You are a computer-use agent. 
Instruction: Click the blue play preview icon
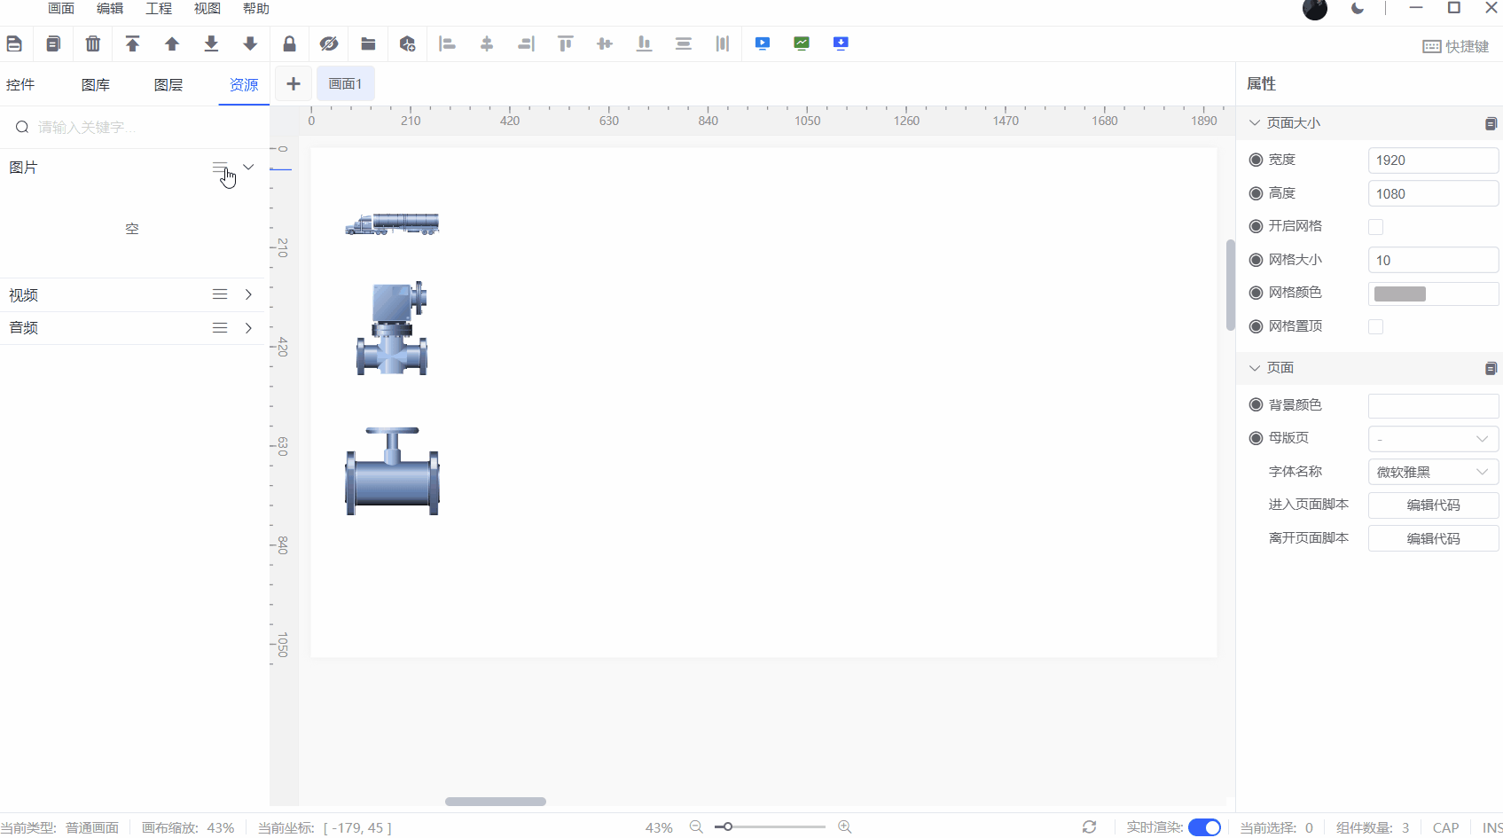[763, 43]
